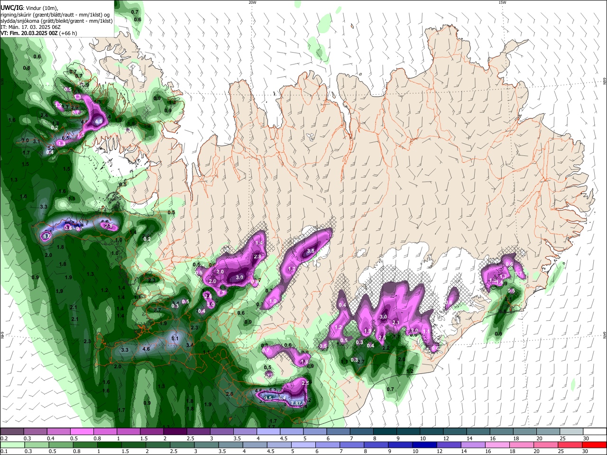The height and width of the screenshot is (455, 607).
Task: Click the 20W longitude label at top
Action: [252, 2]
